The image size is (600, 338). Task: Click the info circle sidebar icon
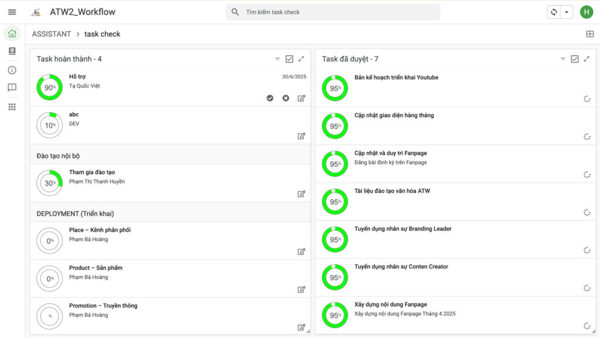pos(12,70)
